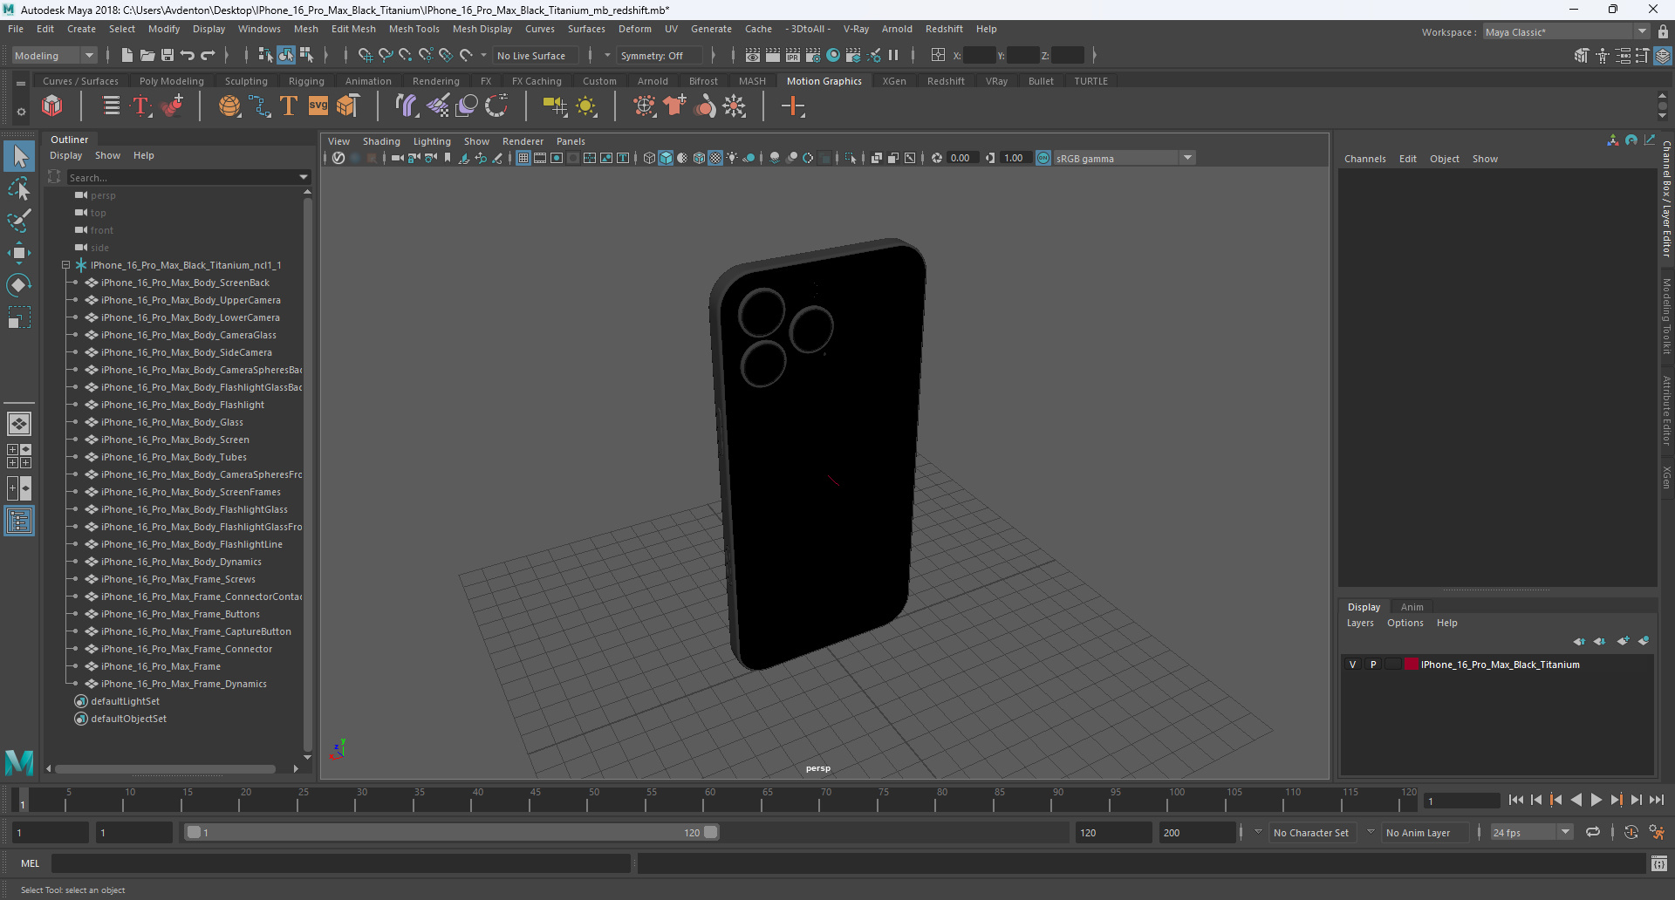Image resolution: width=1675 pixels, height=900 pixels.
Task: Click the red 3D Type shelf icon
Action: click(x=141, y=106)
